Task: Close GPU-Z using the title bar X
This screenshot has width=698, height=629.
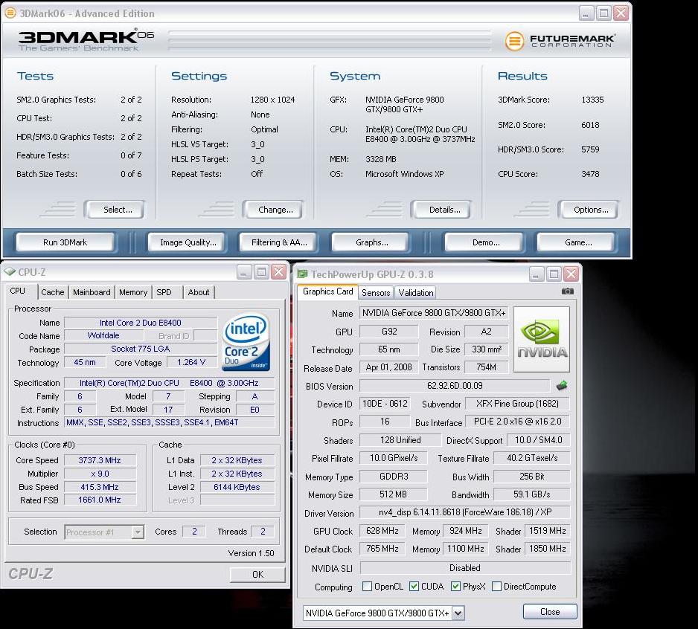Action: click(571, 274)
